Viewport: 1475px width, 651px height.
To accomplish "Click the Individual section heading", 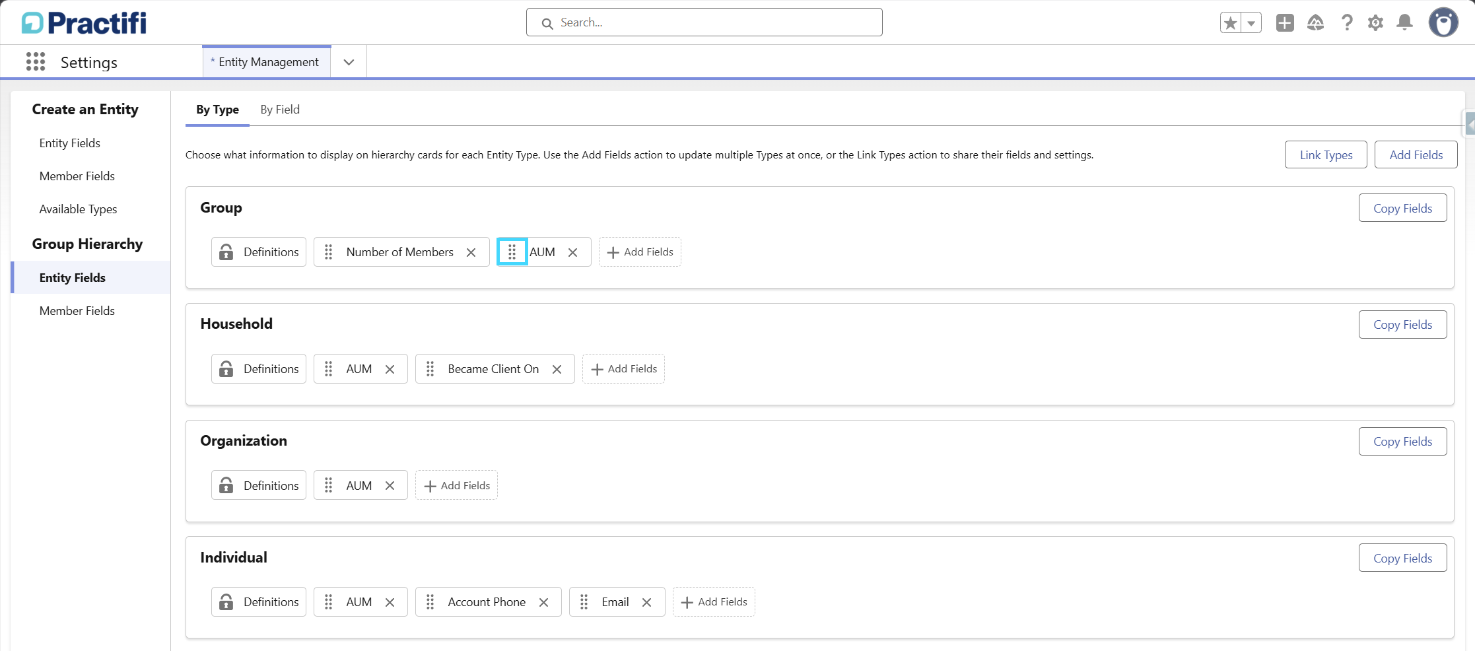I will point(234,558).
